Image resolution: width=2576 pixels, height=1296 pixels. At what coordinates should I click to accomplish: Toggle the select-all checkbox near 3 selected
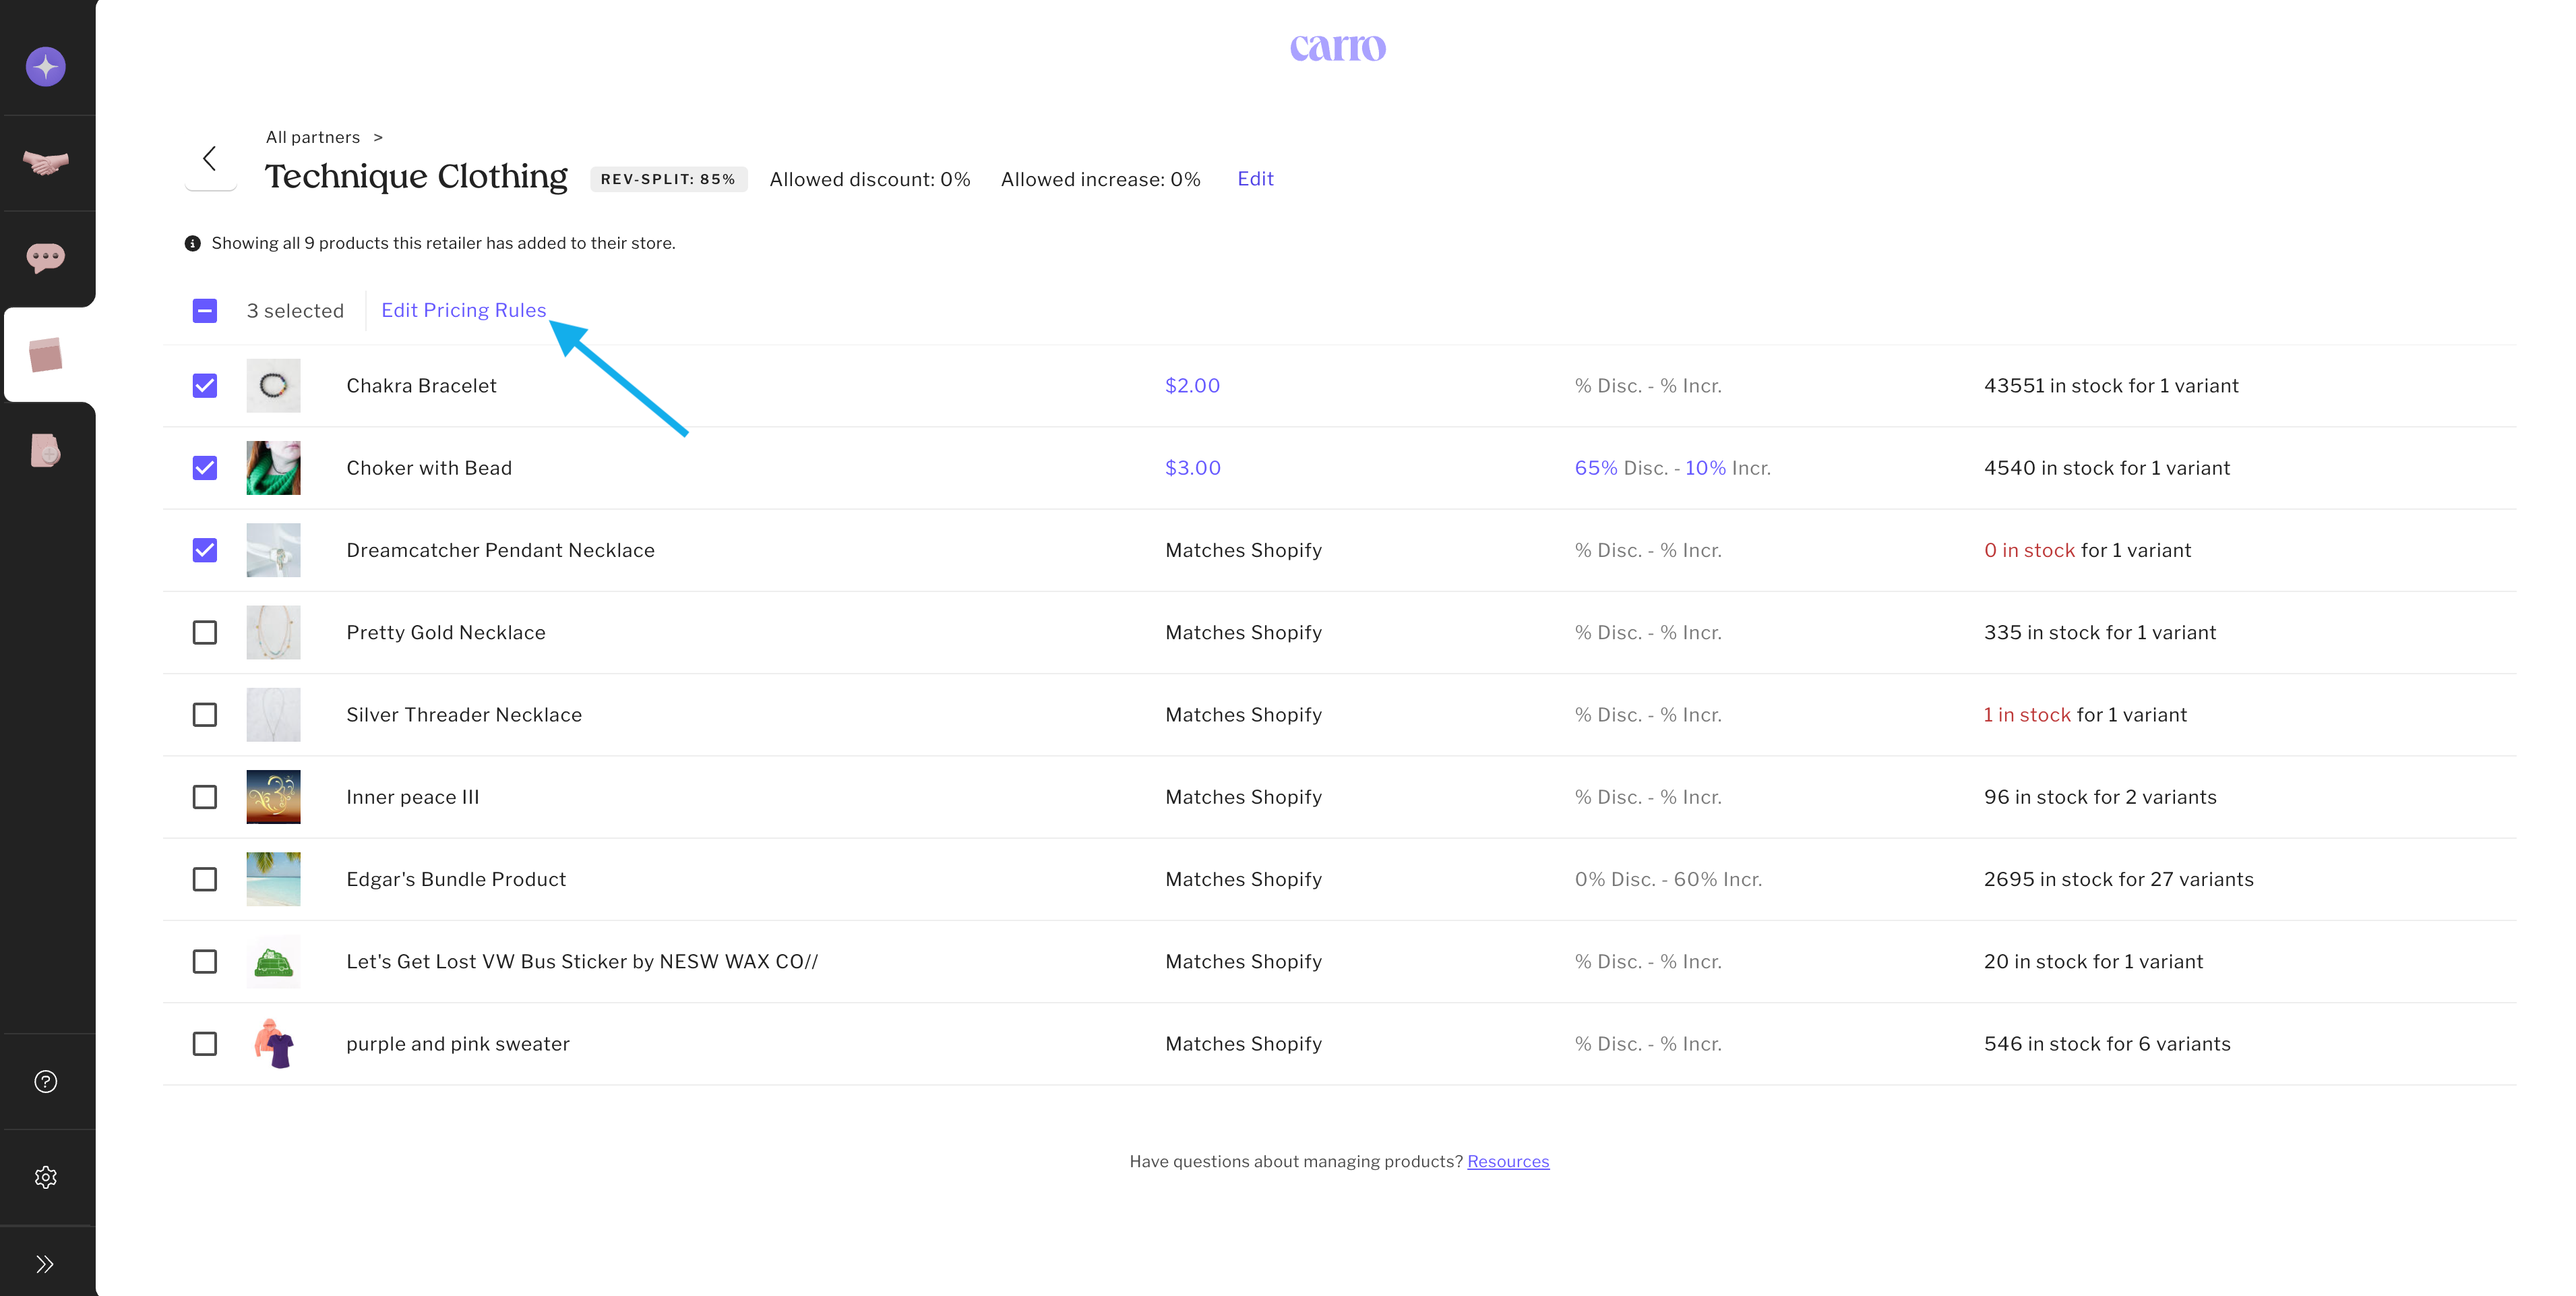pyautogui.click(x=204, y=312)
